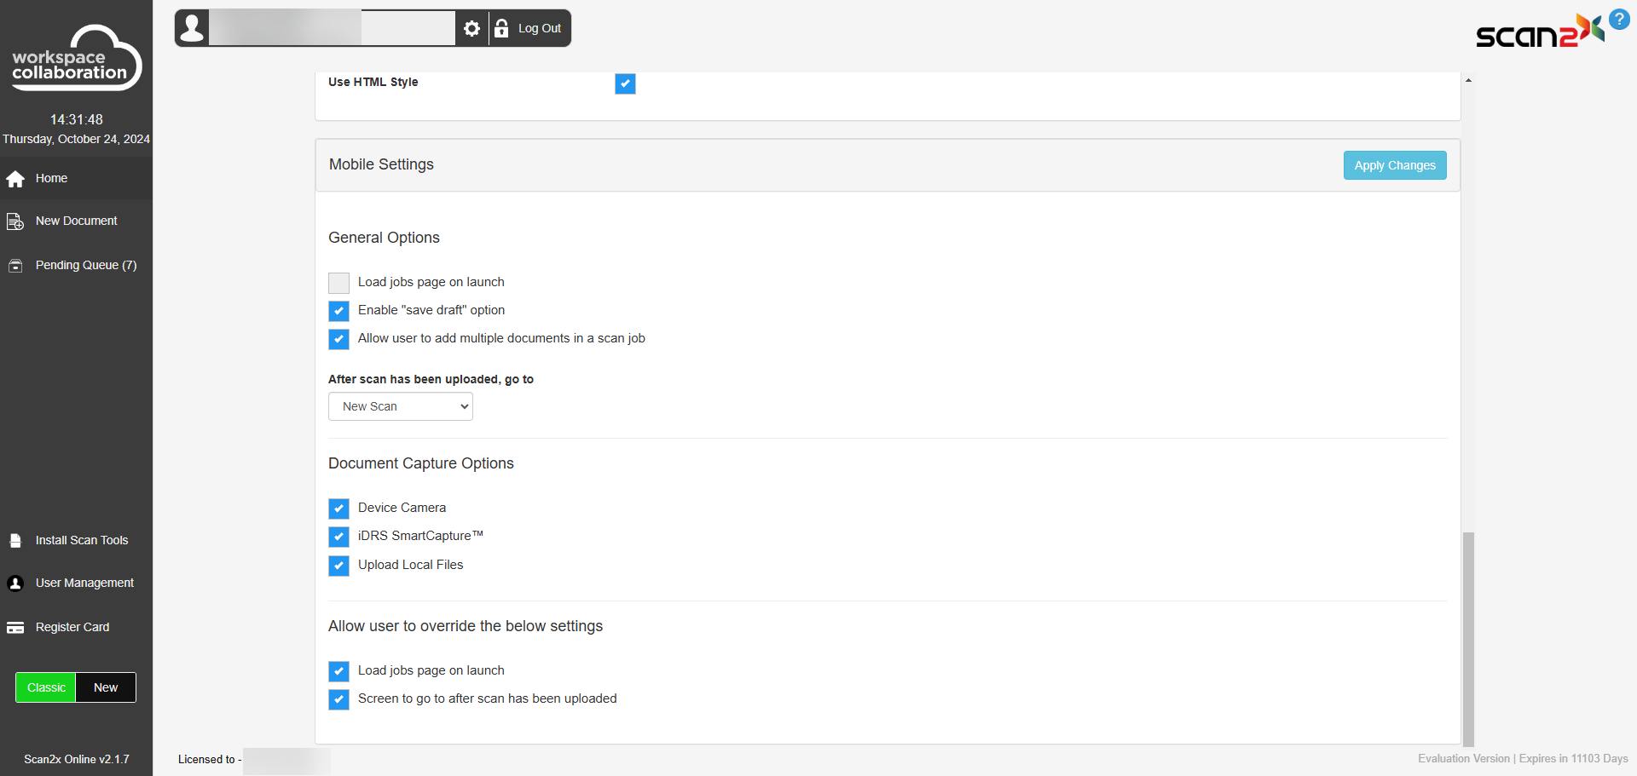Open the New Scan dropdown
1637x776 pixels.
tap(401, 407)
